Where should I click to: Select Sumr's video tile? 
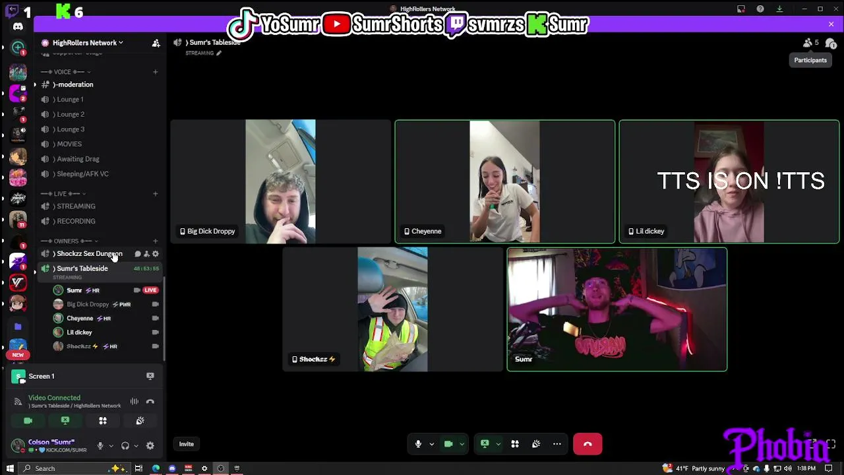[x=617, y=309]
